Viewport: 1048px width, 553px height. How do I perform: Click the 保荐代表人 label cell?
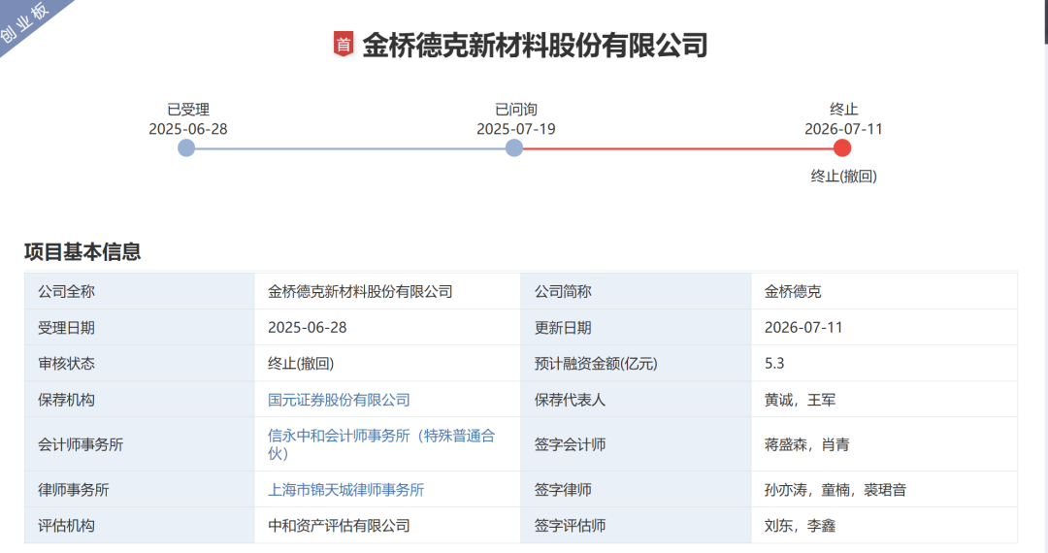636,400
